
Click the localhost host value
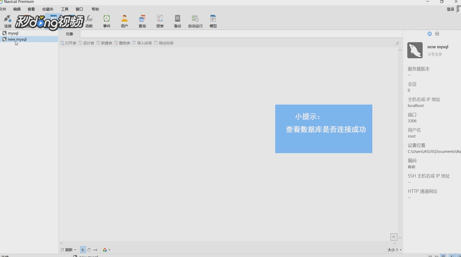click(x=415, y=106)
